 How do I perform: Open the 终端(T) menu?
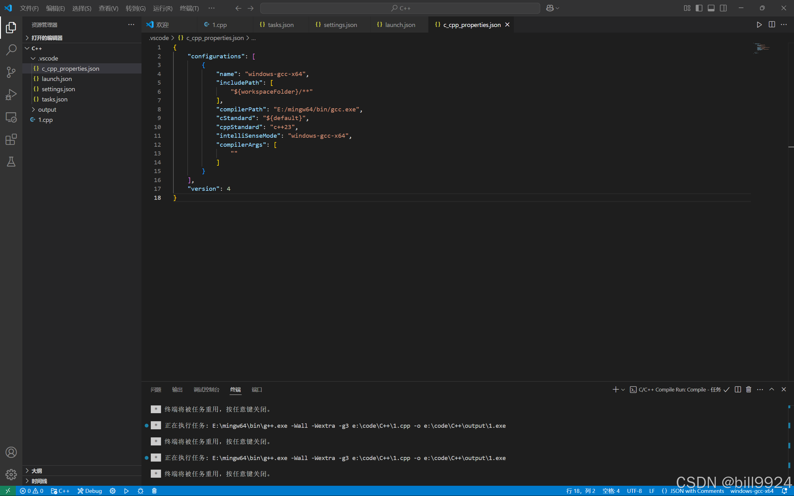pos(189,8)
